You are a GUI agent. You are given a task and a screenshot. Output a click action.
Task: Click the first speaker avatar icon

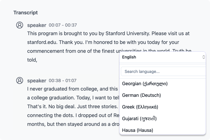click(x=20, y=25)
